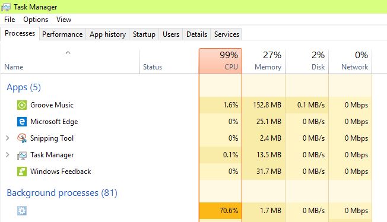
Task: Open the Startup tab
Action: [x=144, y=34]
